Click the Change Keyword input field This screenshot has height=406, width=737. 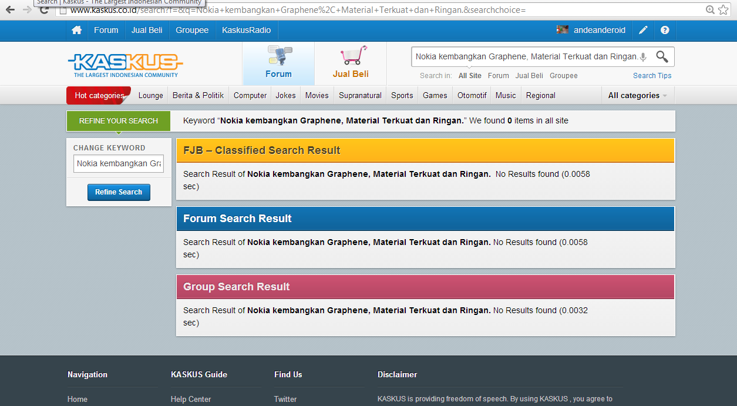tap(119, 164)
